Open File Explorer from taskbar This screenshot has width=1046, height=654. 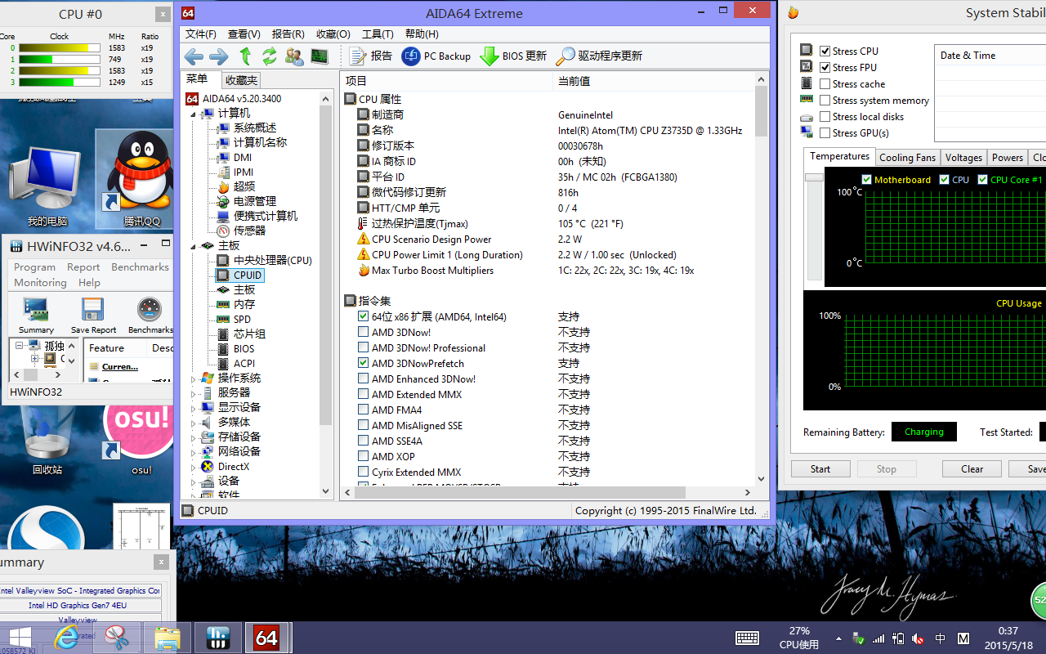point(168,638)
